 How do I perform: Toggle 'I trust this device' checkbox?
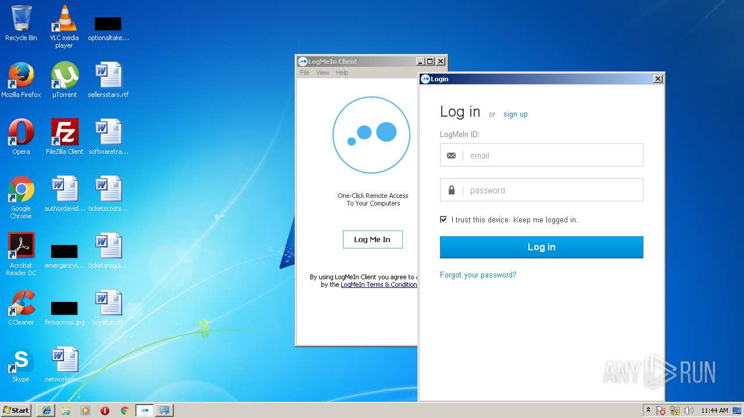[443, 219]
